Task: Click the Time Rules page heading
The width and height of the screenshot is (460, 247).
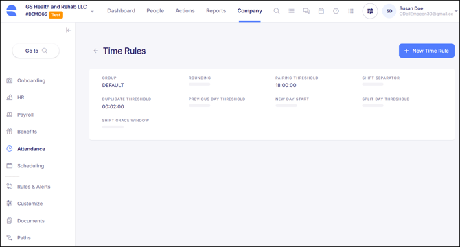Action: pyautogui.click(x=124, y=51)
